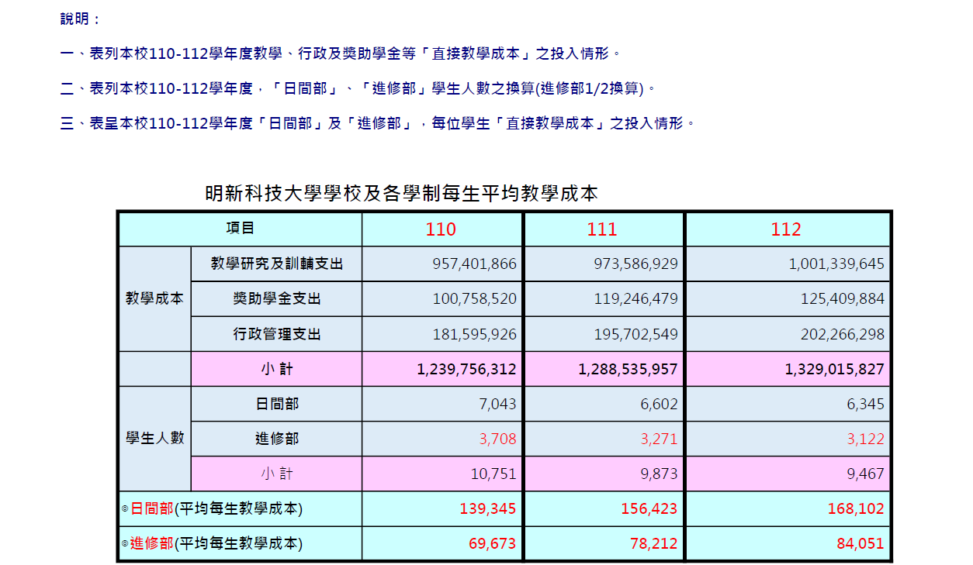Select the value 119,246,479
The image size is (973, 565).
pos(635,299)
